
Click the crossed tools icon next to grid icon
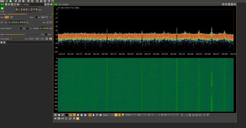63,115
